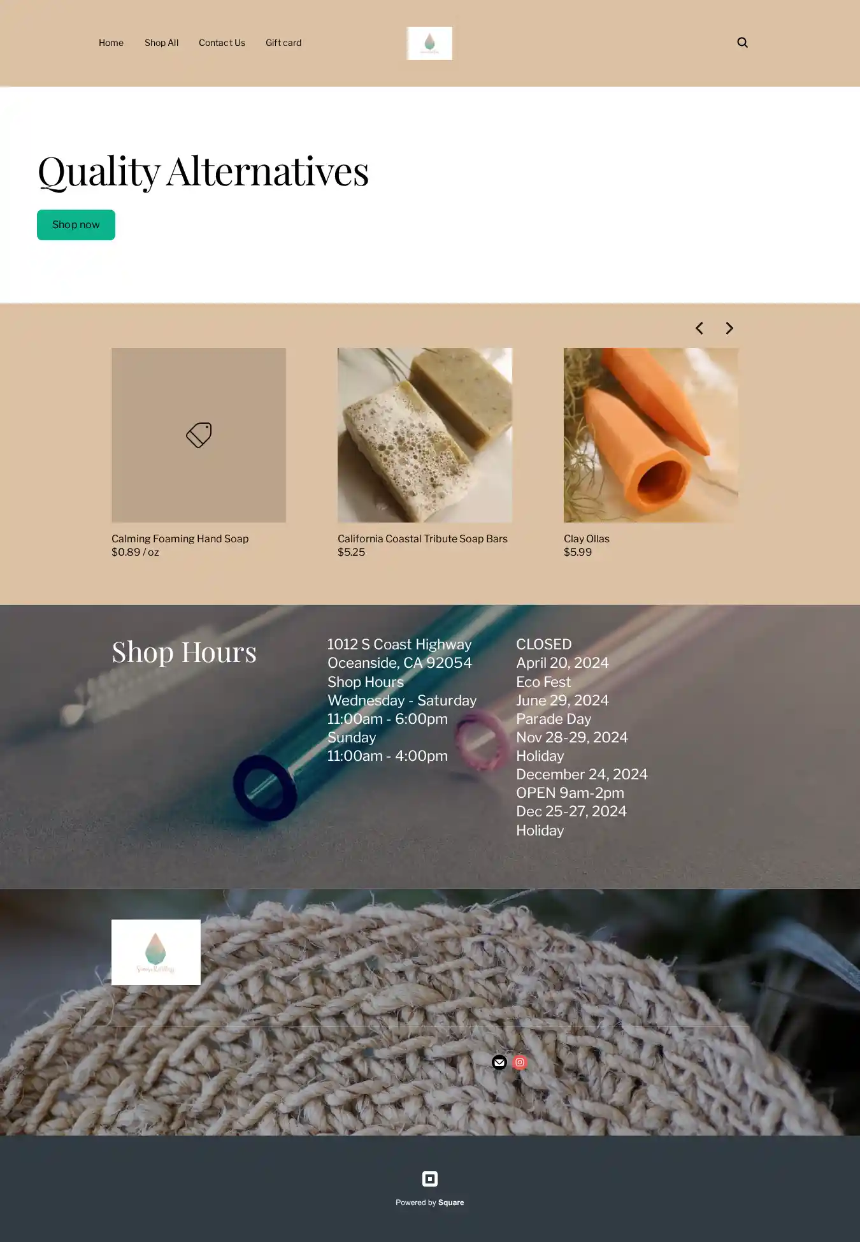Open the Gift card page
This screenshot has width=860, height=1242.
click(283, 43)
